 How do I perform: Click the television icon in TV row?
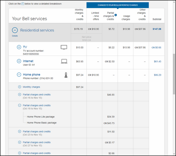(x=64, y=47)
